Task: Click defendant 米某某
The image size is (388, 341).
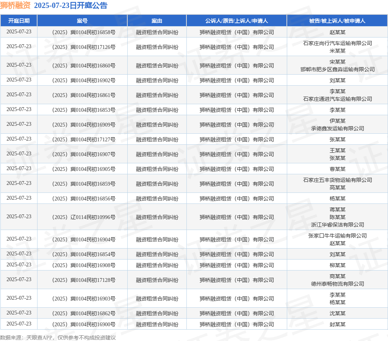Action: tap(338, 51)
